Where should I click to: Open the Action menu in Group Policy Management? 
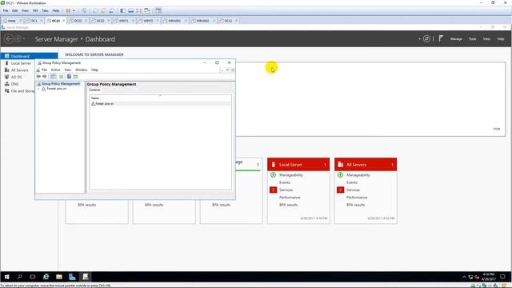click(x=55, y=70)
